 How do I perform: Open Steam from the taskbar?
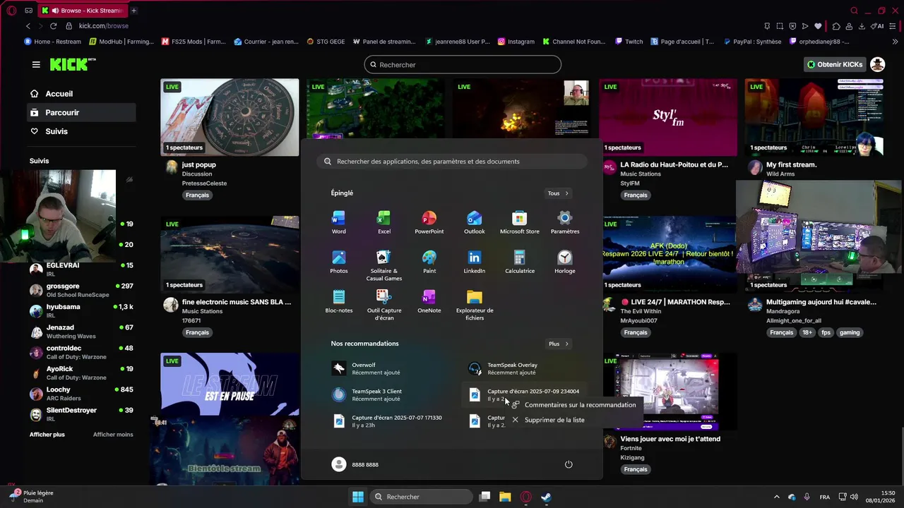(x=546, y=497)
